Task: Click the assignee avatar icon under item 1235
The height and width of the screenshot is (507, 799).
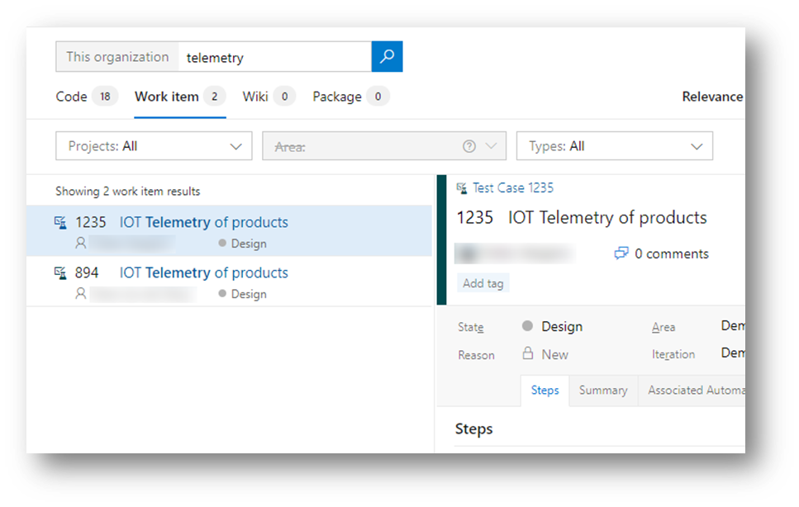Action: pyautogui.click(x=80, y=243)
